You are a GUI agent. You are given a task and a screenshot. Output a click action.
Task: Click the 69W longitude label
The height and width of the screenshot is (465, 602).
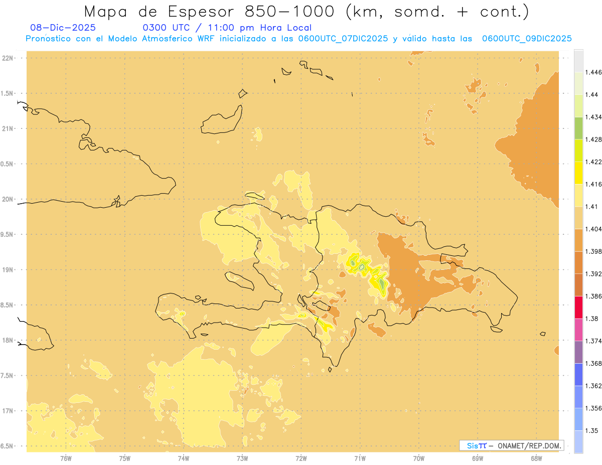pos(478,458)
